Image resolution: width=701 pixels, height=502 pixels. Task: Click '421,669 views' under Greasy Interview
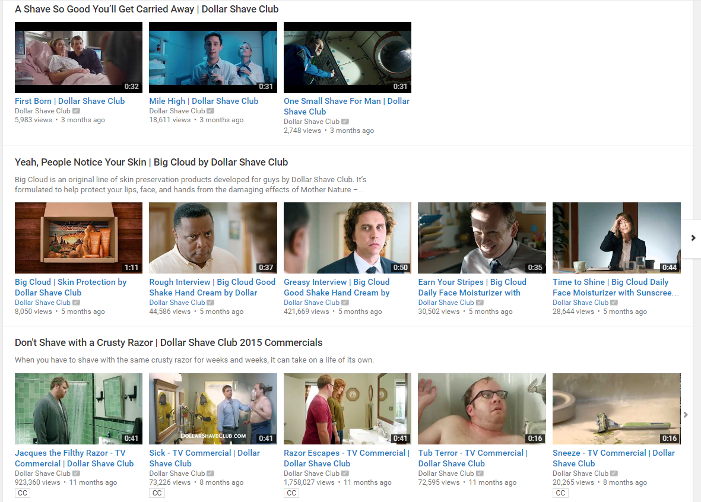[306, 312]
